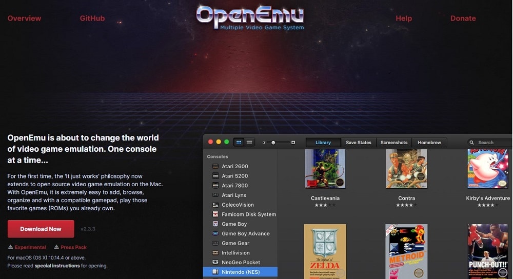Click the Contra title label

(406, 198)
